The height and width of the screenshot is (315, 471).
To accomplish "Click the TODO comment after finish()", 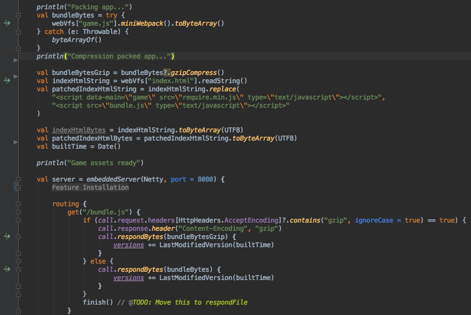I will [188, 302].
